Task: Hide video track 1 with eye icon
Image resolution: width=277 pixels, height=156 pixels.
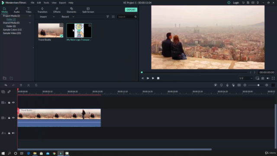Action: (x=13, y=118)
